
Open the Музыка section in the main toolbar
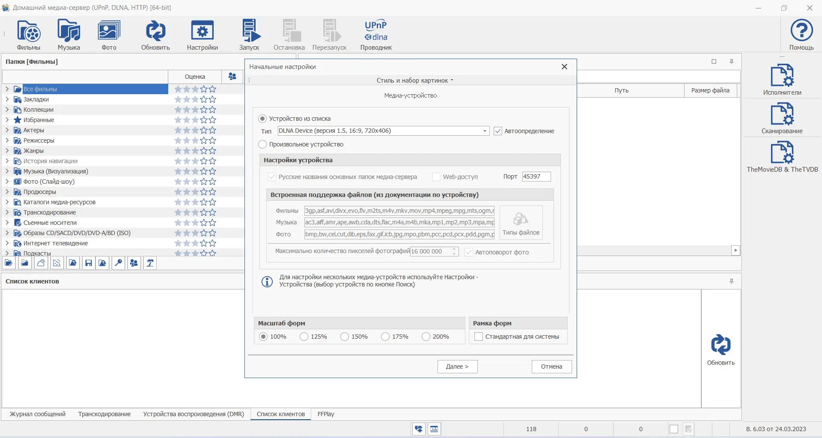(x=69, y=35)
